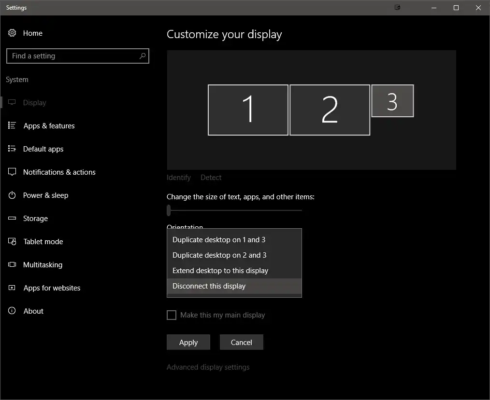Open Apps for websites settings

pos(52,288)
